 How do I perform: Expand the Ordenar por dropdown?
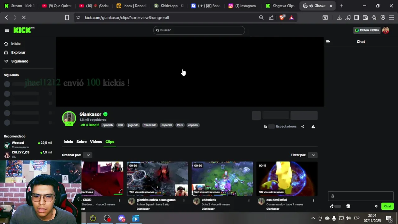point(88,155)
